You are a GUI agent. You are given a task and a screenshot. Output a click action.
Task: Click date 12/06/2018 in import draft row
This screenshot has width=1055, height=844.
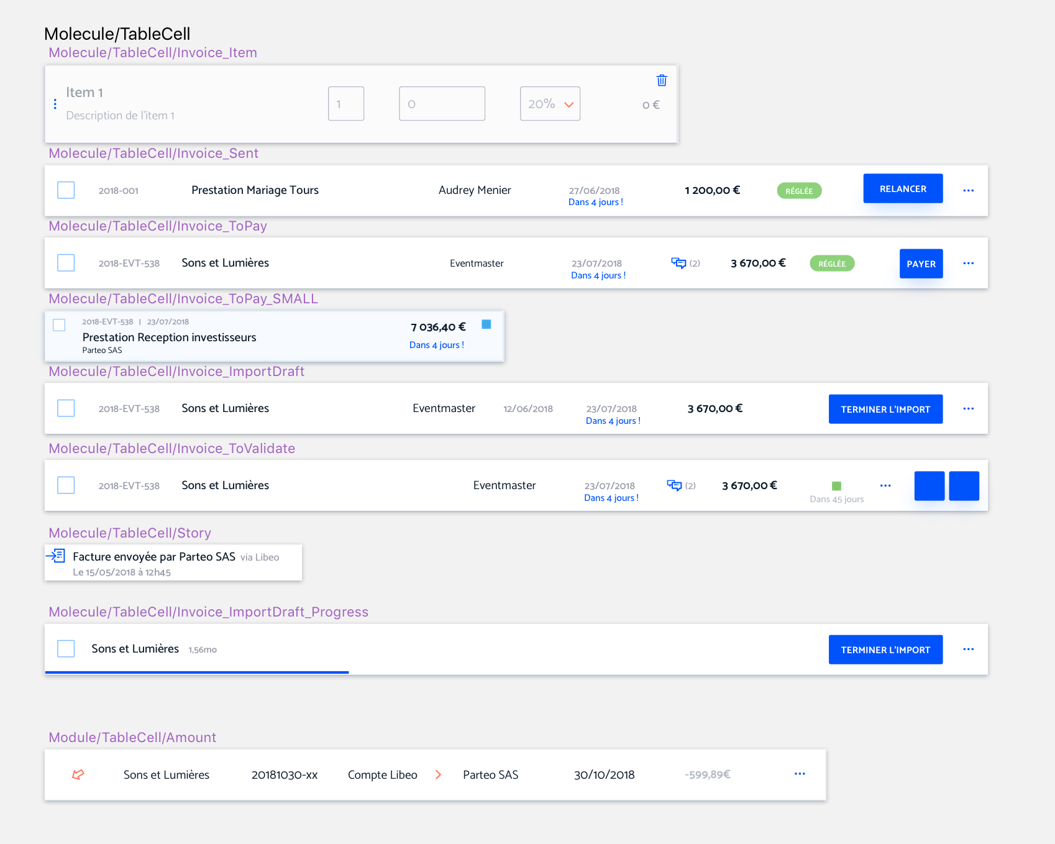click(x=528, y=409)
